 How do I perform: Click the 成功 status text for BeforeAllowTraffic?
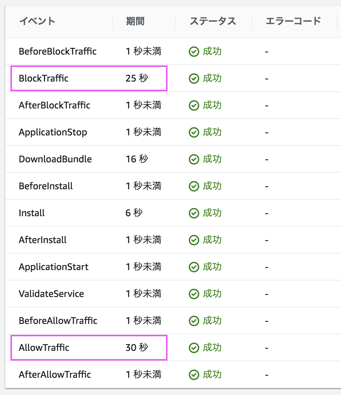(x=212, y=321)
